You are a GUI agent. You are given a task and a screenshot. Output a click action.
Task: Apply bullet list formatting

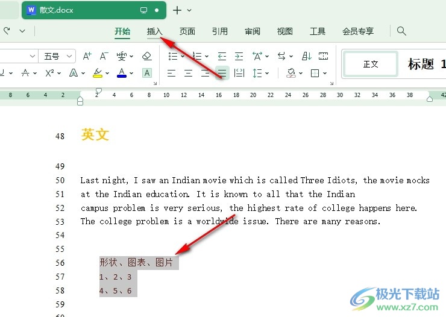click(x=173, y=56)
